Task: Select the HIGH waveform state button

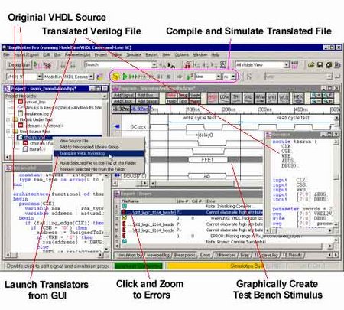Action: pos(213,98)
